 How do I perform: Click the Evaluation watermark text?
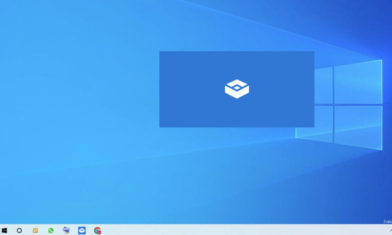click(x=386, y=221)
